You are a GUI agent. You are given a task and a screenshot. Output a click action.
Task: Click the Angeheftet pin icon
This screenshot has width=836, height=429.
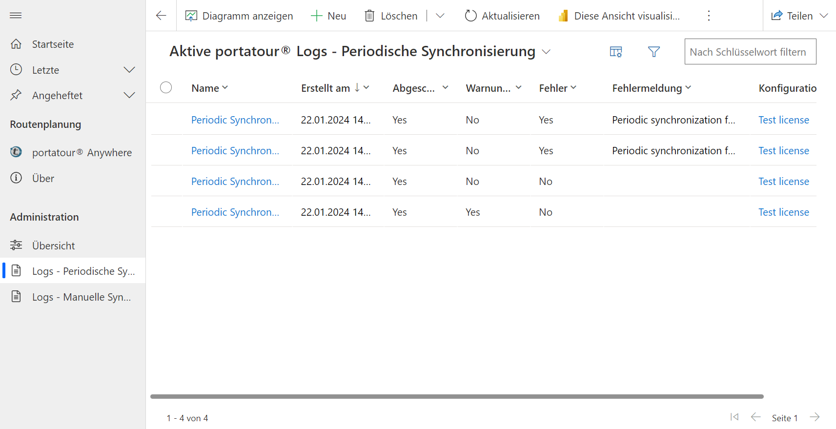[16, 95]
